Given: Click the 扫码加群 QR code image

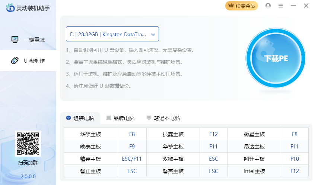Looking at the screenshot, I should coord(28,144).
